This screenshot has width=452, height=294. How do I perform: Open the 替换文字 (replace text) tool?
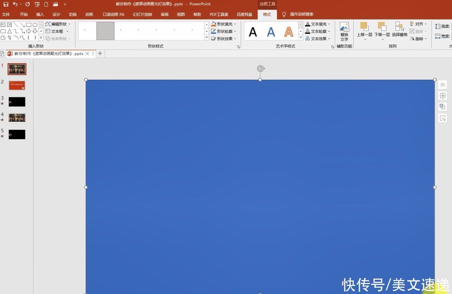[344, 31]
